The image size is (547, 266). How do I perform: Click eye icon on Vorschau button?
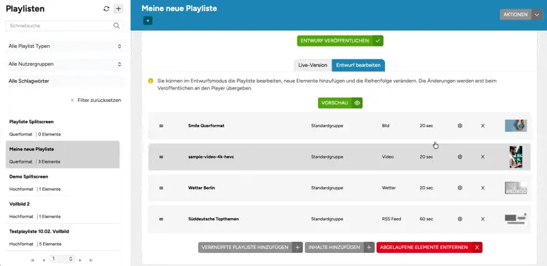click(x=357, y=103)
